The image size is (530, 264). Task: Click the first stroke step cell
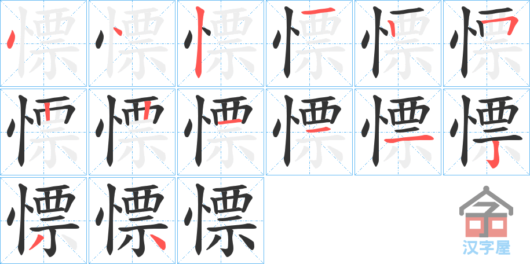pyautogui.click(x=43, y=43)
